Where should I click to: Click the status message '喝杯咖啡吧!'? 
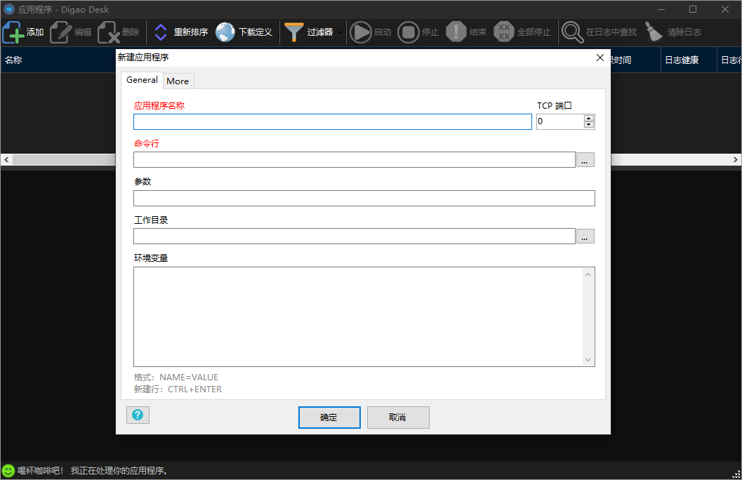(x=41, y=471)
